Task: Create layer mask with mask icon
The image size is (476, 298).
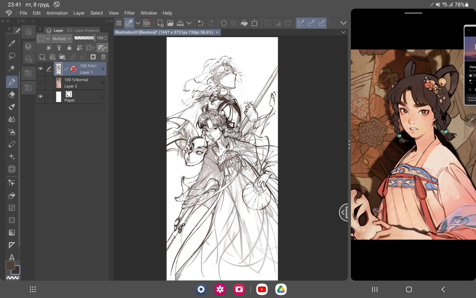Action: [93, 57]
